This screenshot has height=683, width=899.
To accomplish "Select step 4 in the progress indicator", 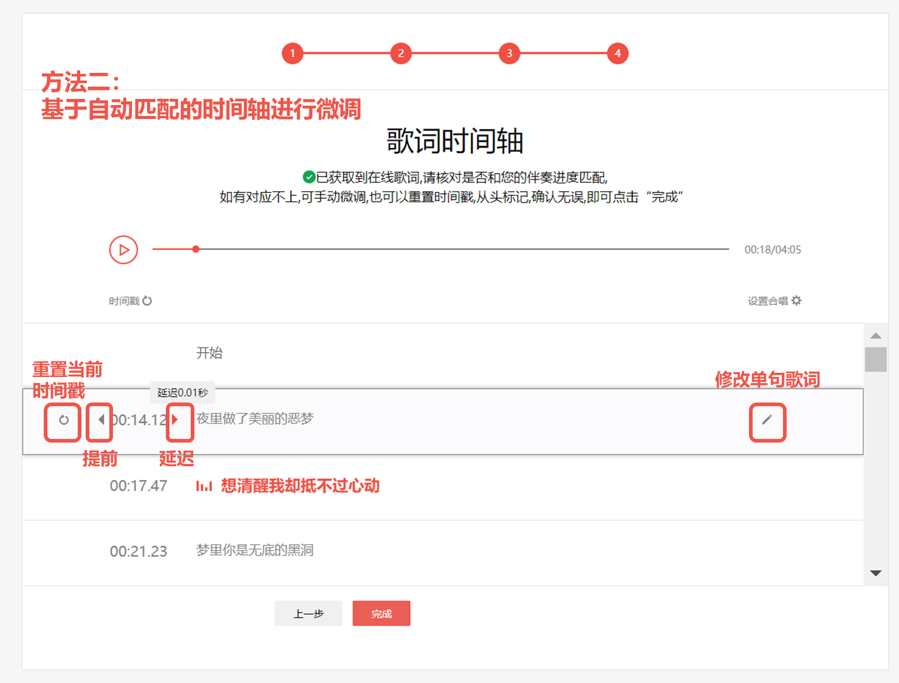I will pos(617,53).
